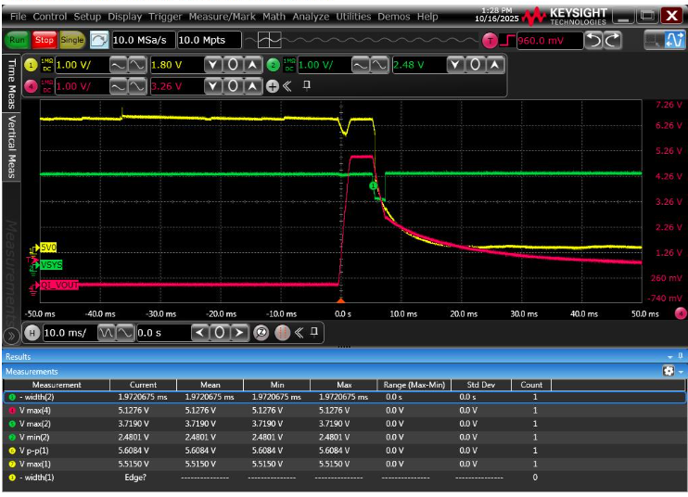The height and width of the screenshot is (497, 688).
Task: Toggle channel 1 yellow button
Action: coord(31,65)
